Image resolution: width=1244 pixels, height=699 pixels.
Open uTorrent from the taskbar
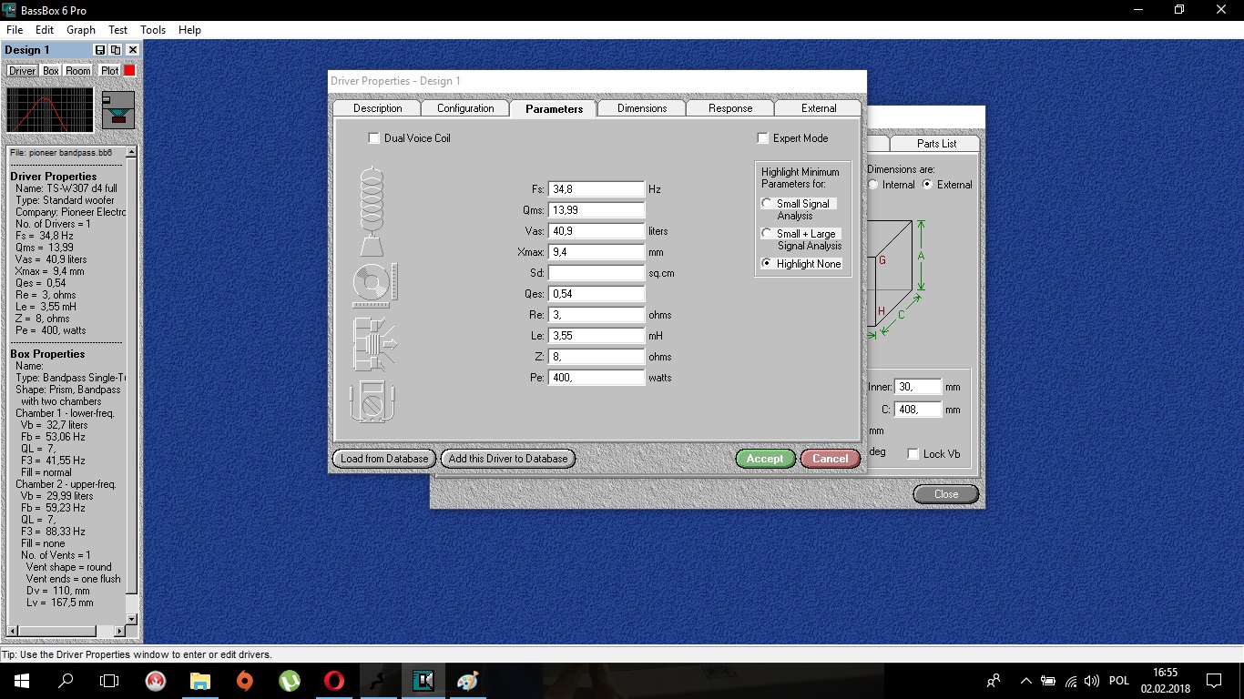290,681
